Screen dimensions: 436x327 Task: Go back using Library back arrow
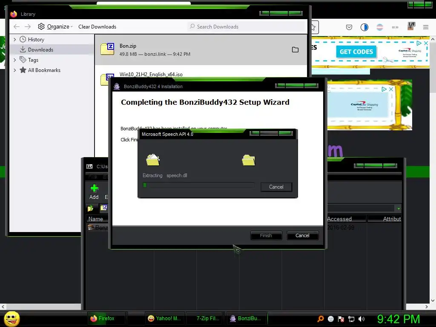(x=17, y=26)
